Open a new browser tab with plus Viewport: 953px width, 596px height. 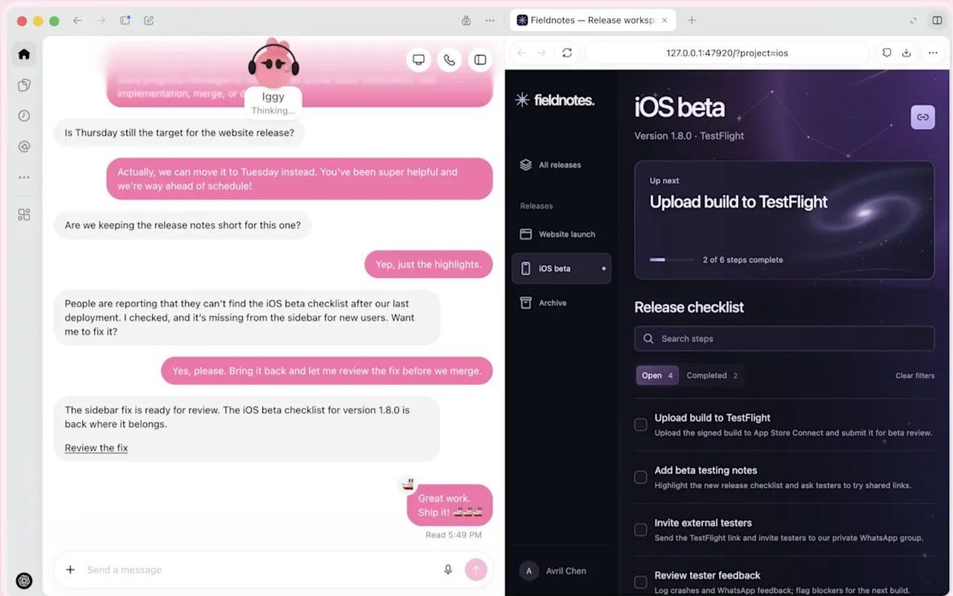(x=692, y=20)
